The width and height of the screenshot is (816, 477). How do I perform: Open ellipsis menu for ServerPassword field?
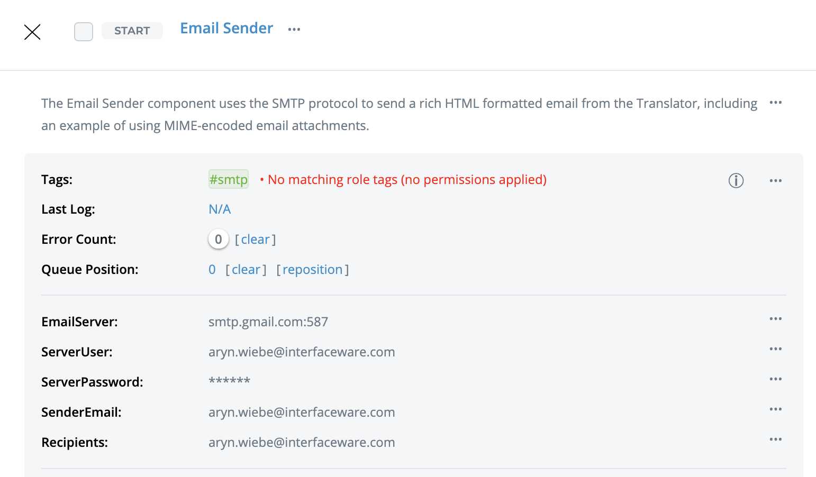click(x=775, y=379)
